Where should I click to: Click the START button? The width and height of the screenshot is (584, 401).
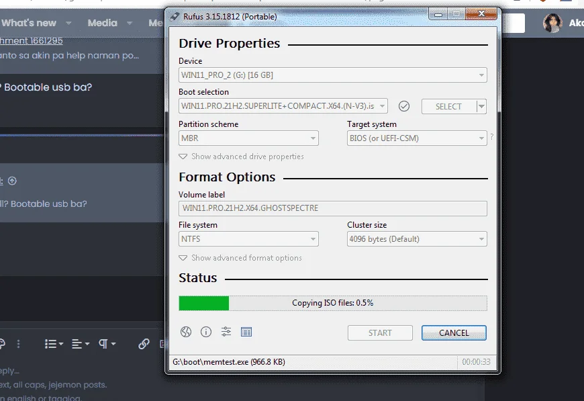pyautogui.click(x=380, y=332)
